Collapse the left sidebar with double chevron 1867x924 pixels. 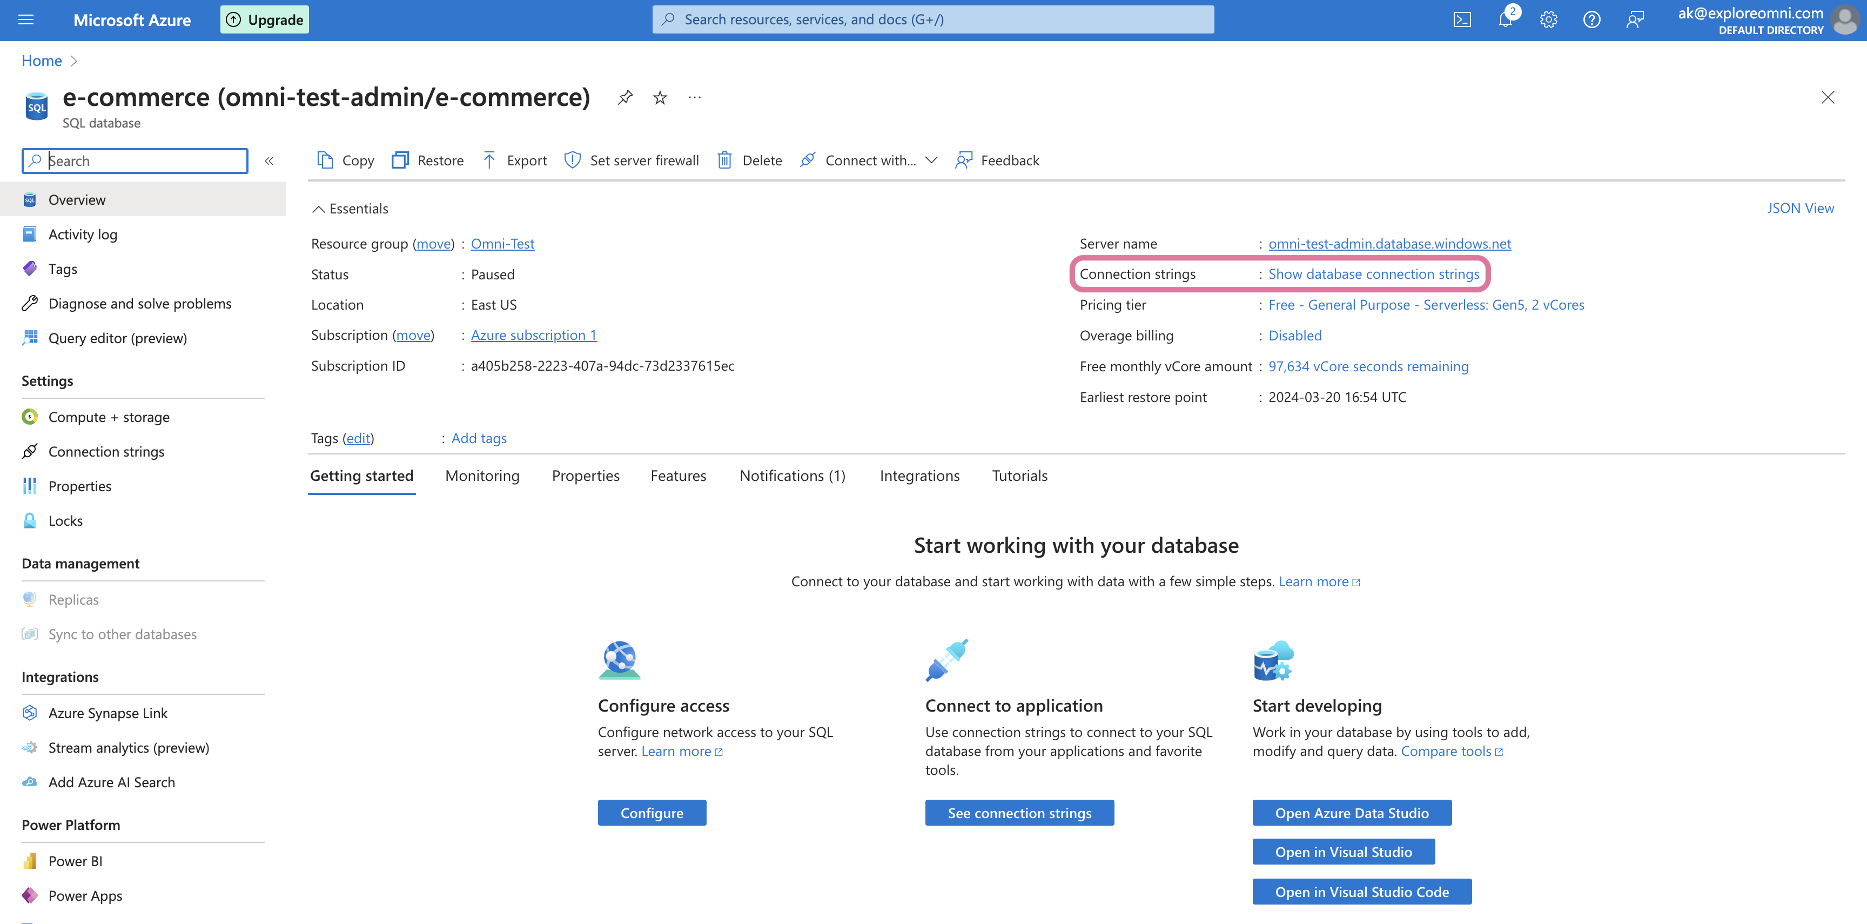(269, 161)
